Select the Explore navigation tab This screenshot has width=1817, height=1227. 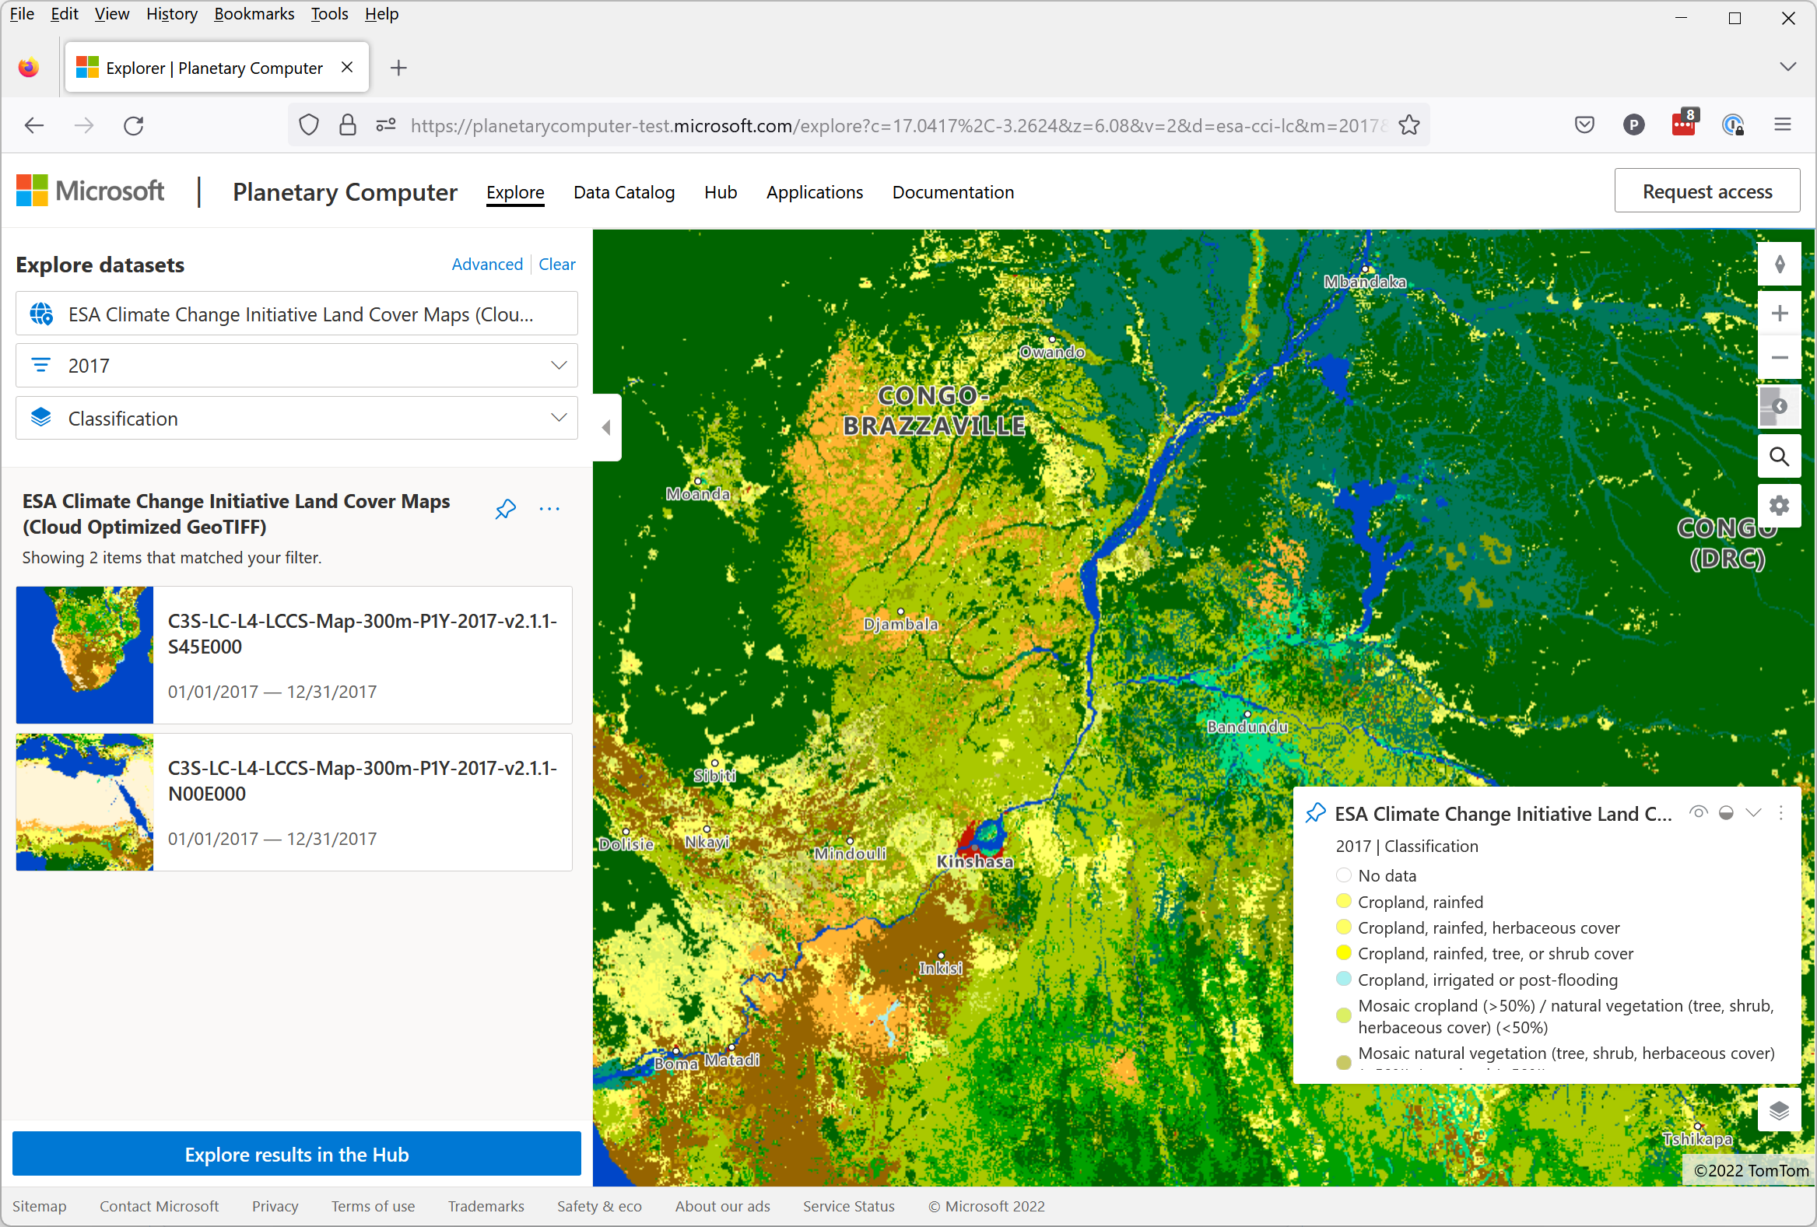[x=515, y=192]
